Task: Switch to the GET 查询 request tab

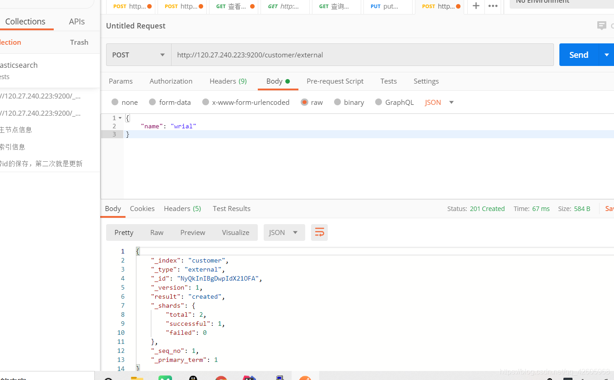Action: (336, 6)
